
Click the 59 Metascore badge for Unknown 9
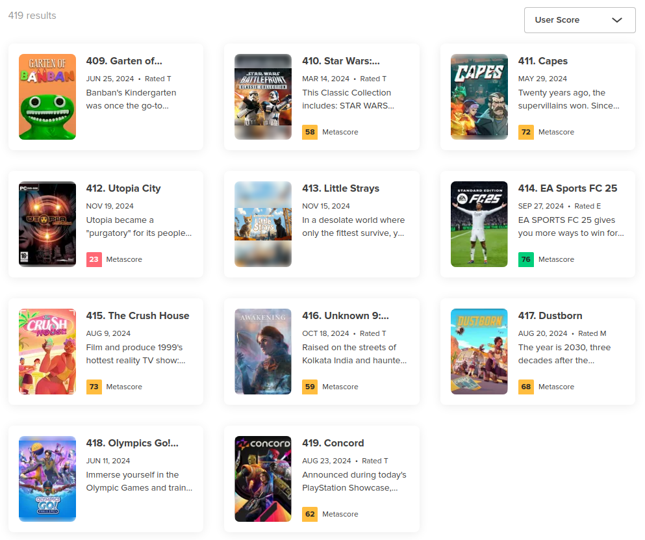[x=310, y=387]
